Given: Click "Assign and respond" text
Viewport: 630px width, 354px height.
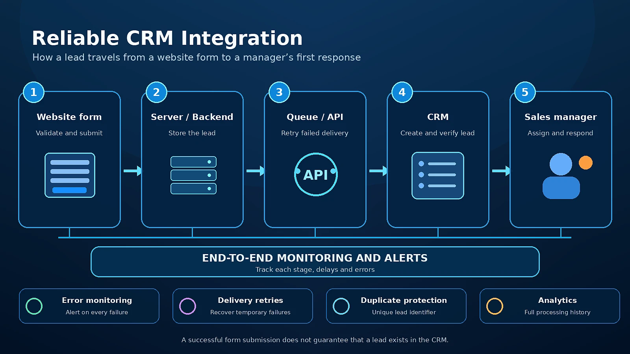Looking at the screenshot, I should [x=560, y=133].
